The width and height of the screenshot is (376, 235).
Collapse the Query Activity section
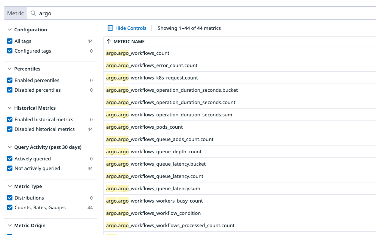[x=10, y=147]
